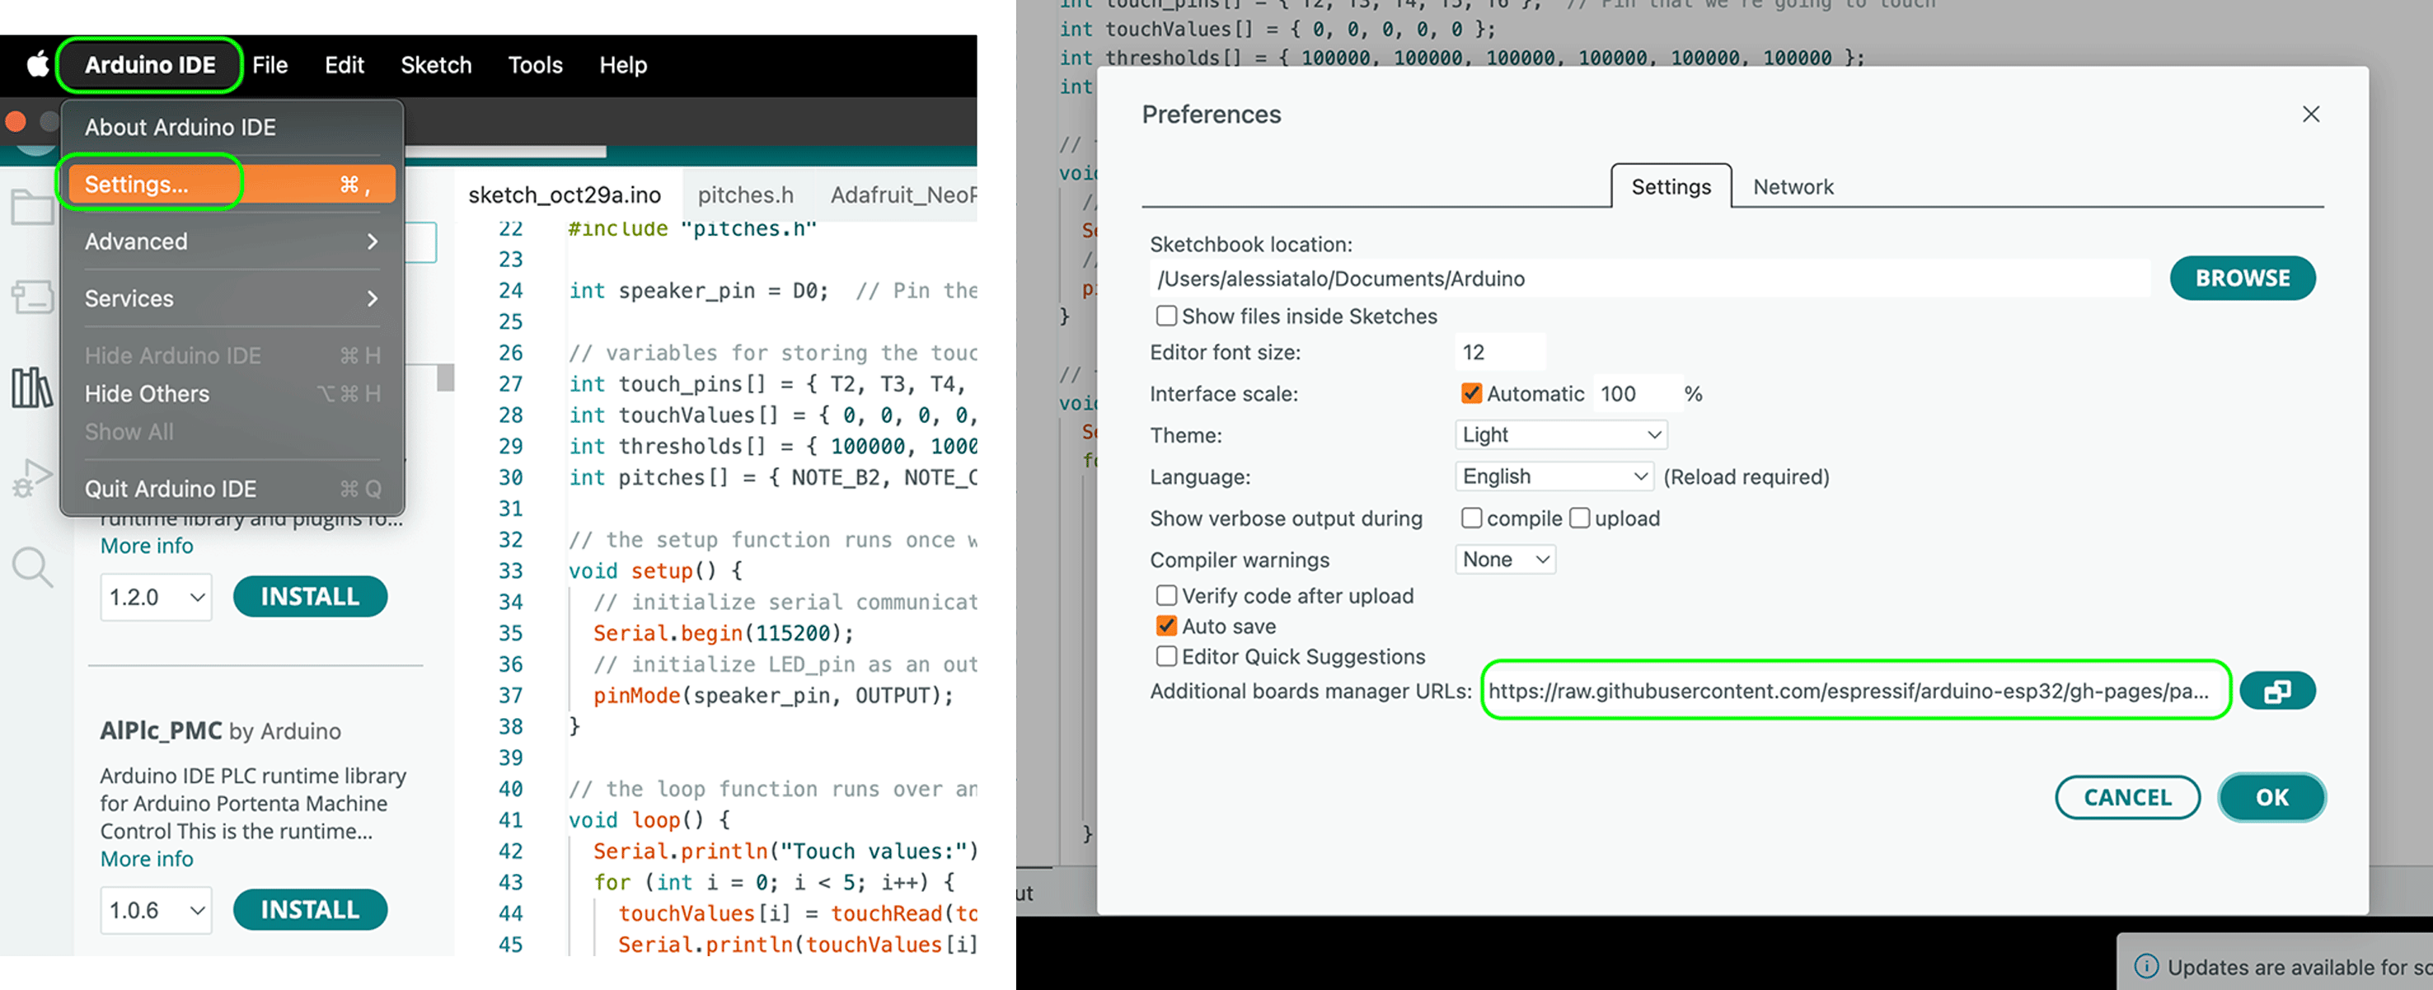The height and width of the screenshot is (990, 2433).
Task: Open the Sketchbook folder sidebar icon
Action: click(x=31, y=207)
